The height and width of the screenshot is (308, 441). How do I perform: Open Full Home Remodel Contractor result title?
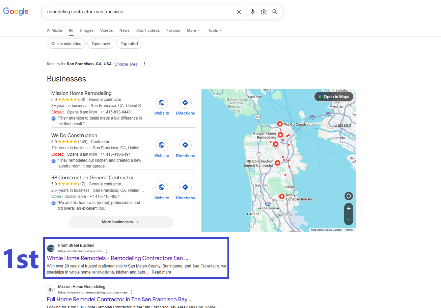[120, 300]
